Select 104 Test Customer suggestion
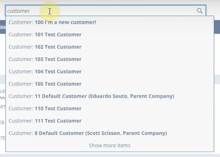220x157 pixels. (110, 71)
